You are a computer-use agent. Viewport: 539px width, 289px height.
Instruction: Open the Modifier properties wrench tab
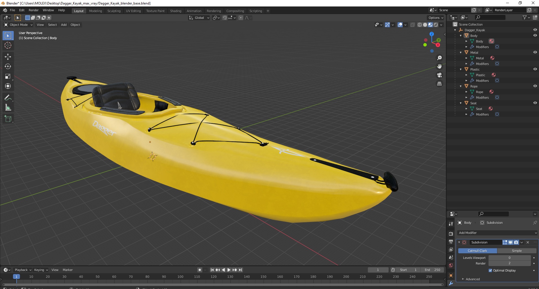tap(451, 283)
